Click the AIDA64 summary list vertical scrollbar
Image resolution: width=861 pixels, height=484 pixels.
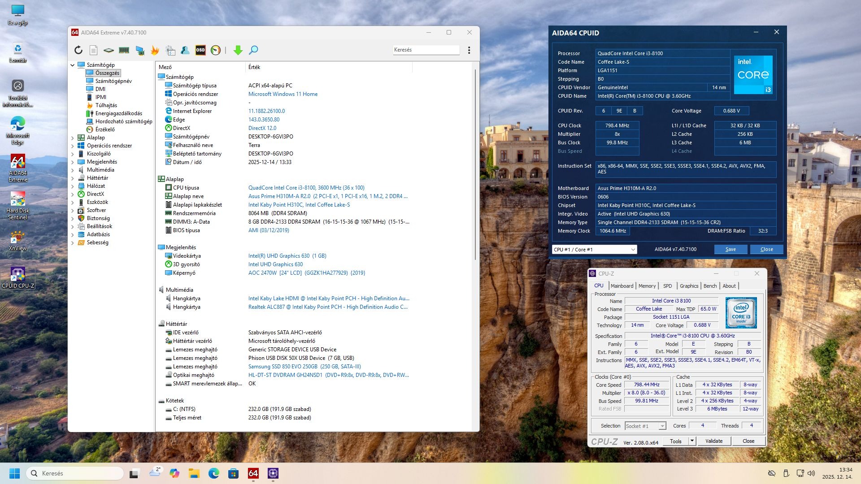475,166
